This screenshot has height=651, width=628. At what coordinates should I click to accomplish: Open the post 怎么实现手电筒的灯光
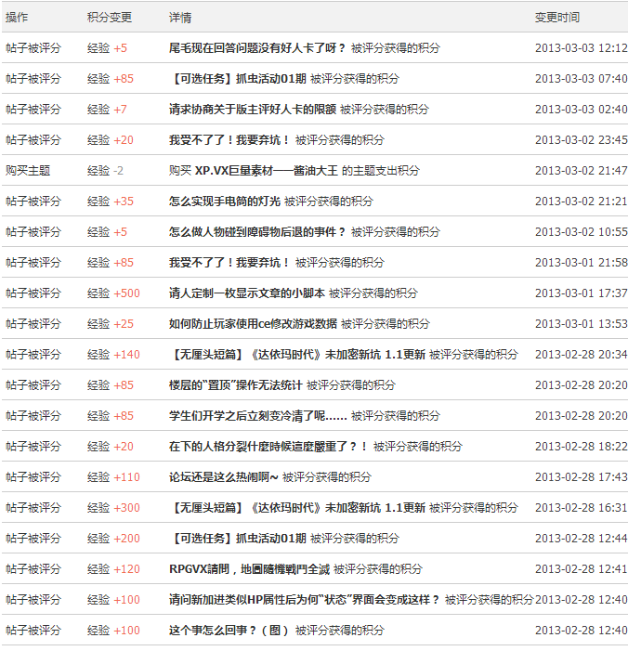(x=225, y=202)
